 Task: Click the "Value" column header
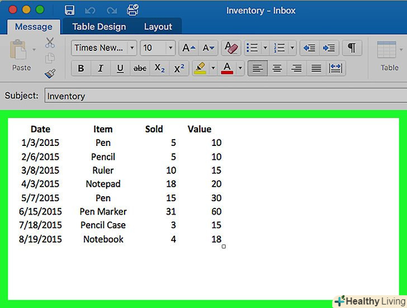coord(200,129)
